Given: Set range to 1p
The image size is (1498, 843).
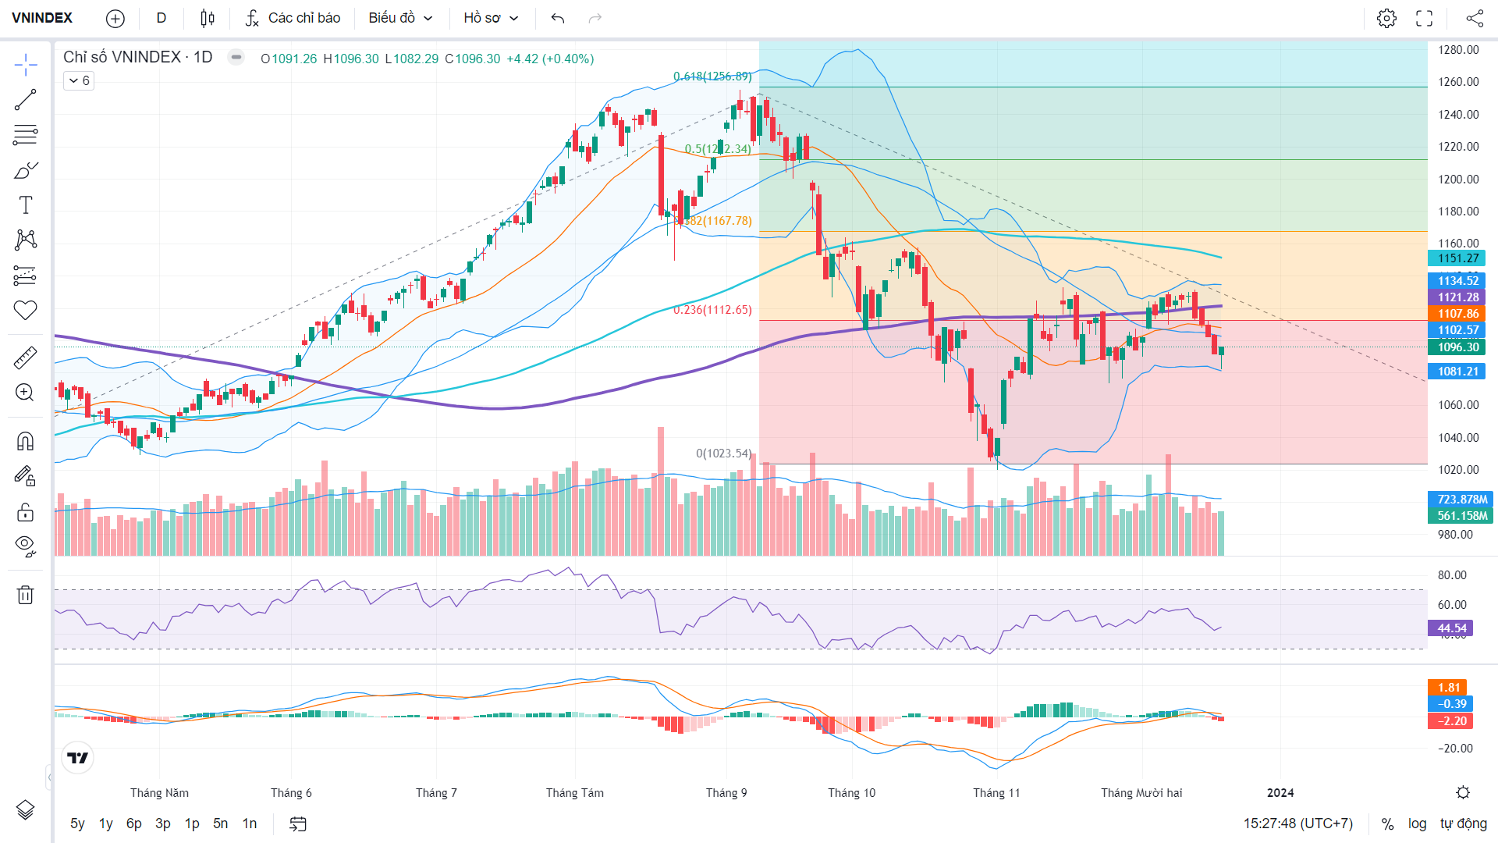Looking at the screenshot, I should pyautogui.click(x=192, y=823).
